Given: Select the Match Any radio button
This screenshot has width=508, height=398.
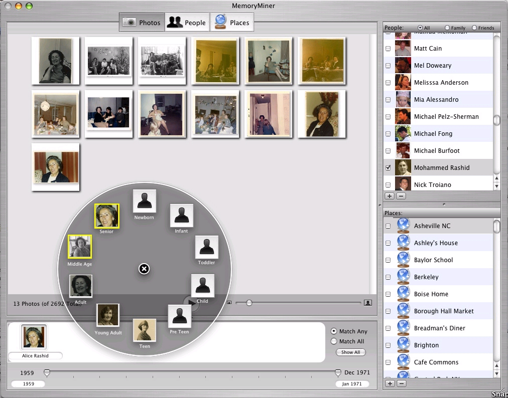Looking at the screenshot, I should coord(334,331).
